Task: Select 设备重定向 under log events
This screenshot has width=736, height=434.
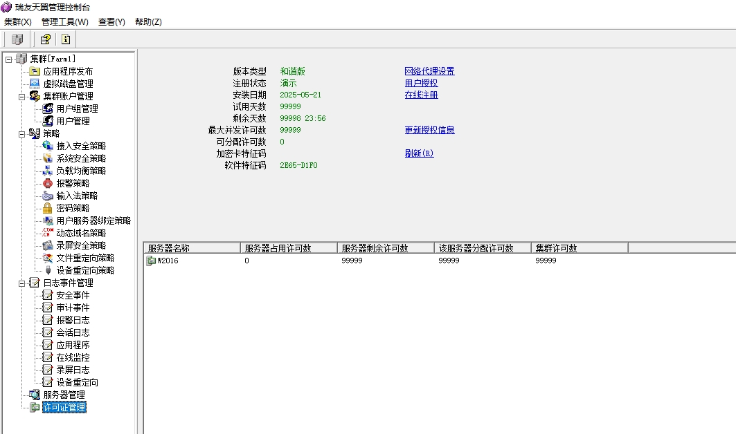Action: pos(77,382)
